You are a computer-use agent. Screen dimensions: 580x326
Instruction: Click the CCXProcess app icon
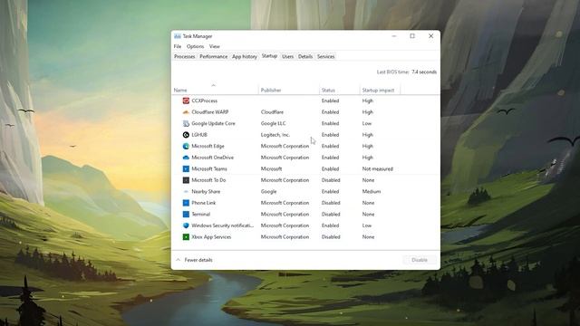pyautogui.click(x=186, y=101)
